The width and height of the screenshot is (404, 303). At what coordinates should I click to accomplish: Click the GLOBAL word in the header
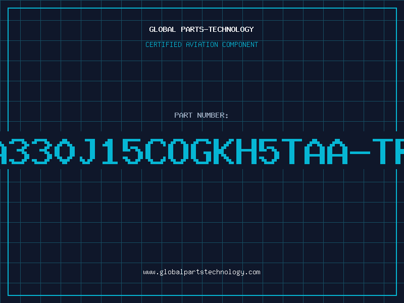[162, 29]
